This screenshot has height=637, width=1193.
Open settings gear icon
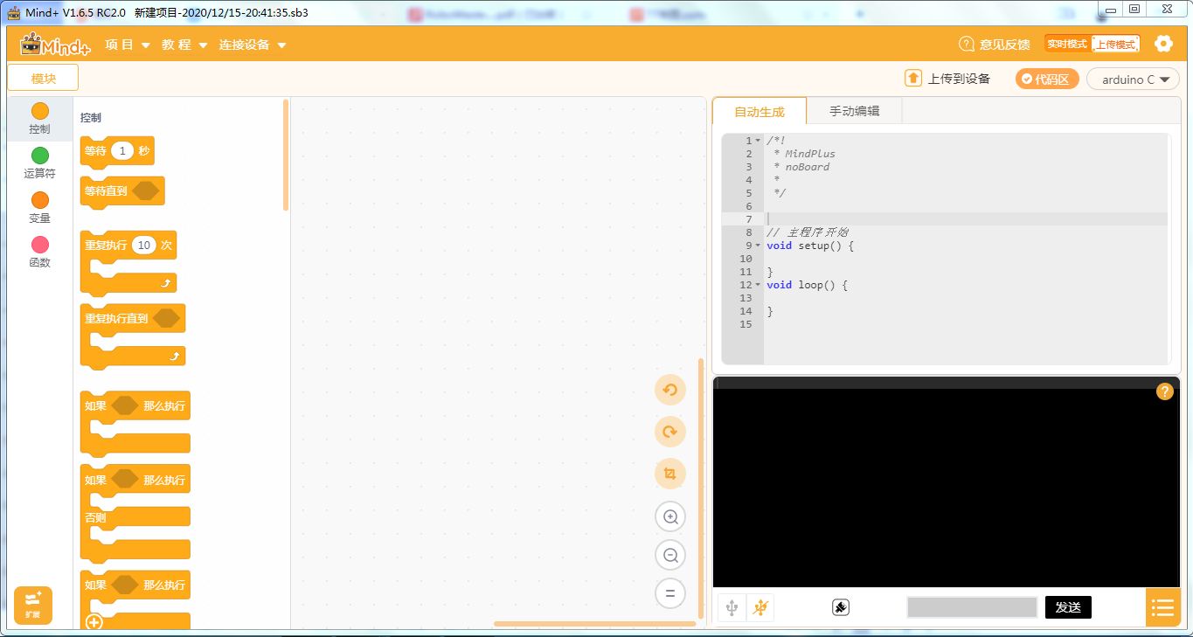pos(1162,44)
